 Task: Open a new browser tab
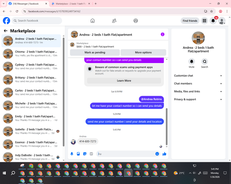[96, 4]
